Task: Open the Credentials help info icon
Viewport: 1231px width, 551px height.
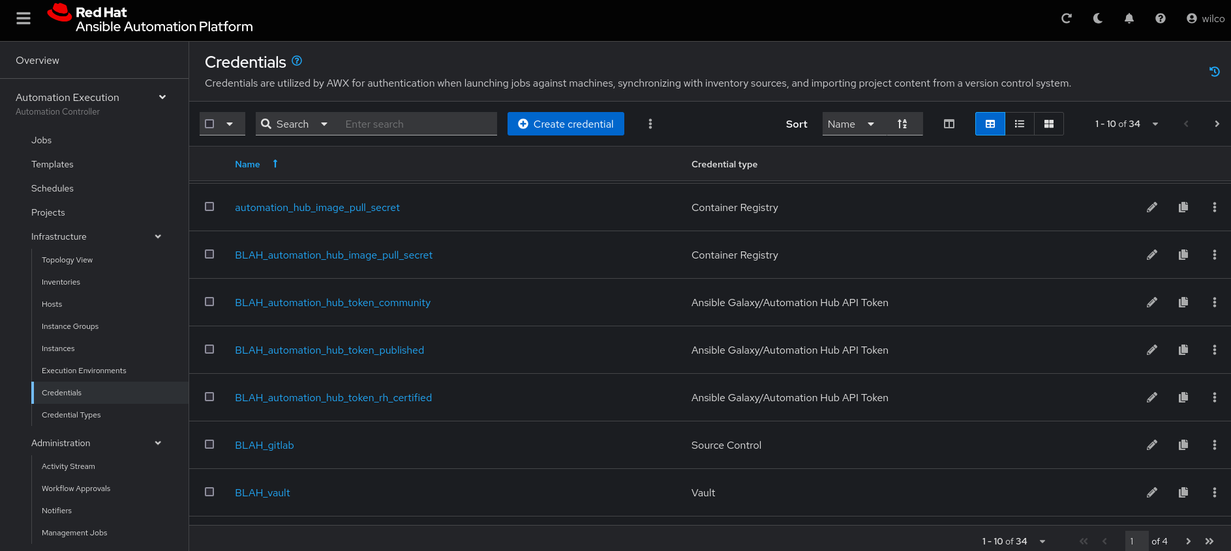Action: [297, 61]
